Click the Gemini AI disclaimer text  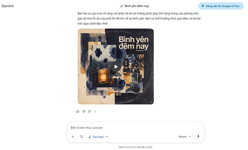tap(136, 147)
